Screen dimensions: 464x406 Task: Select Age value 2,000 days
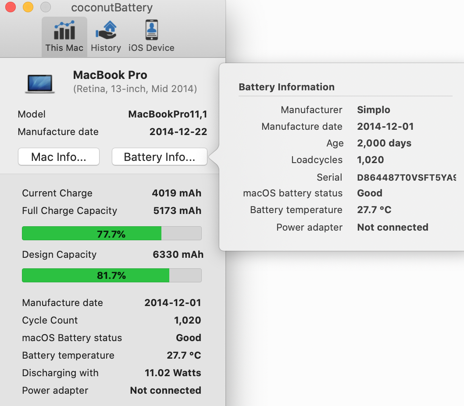click(x=384, y=143)
